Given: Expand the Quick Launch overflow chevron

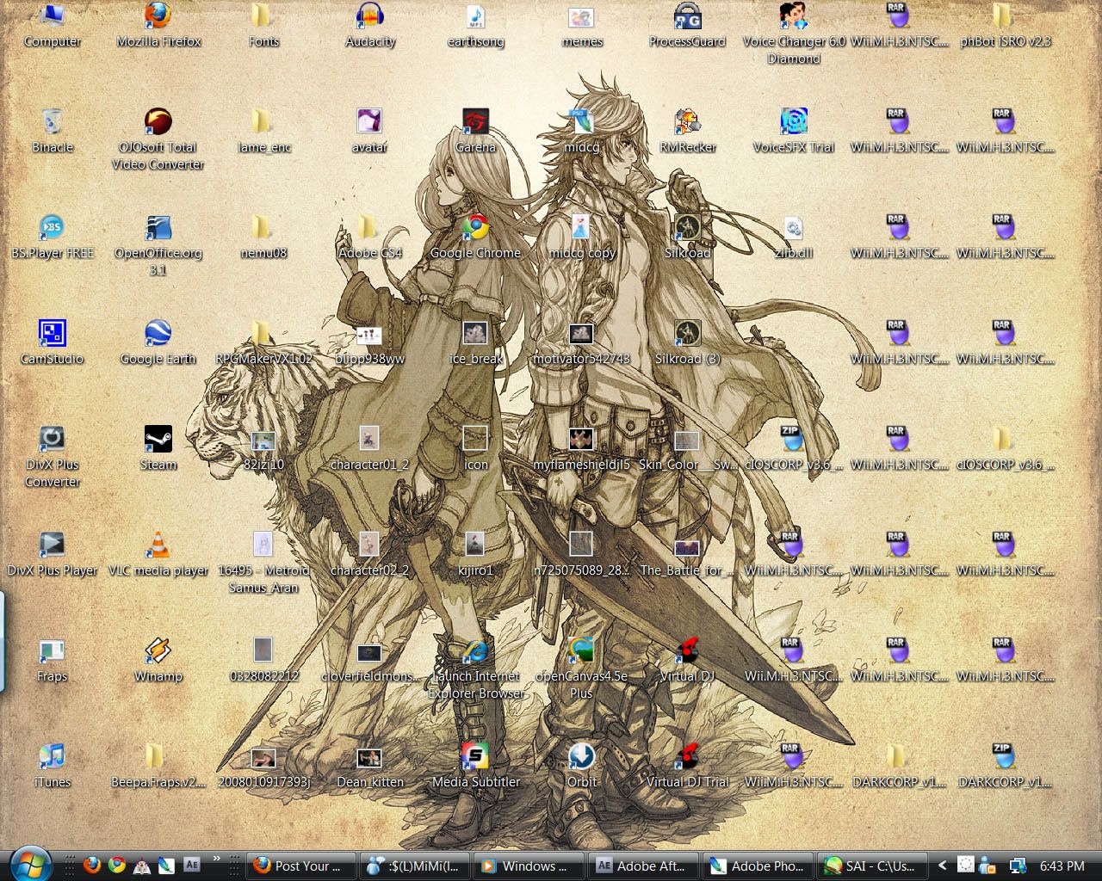Looking at the screenshot, I should (216, 858).
